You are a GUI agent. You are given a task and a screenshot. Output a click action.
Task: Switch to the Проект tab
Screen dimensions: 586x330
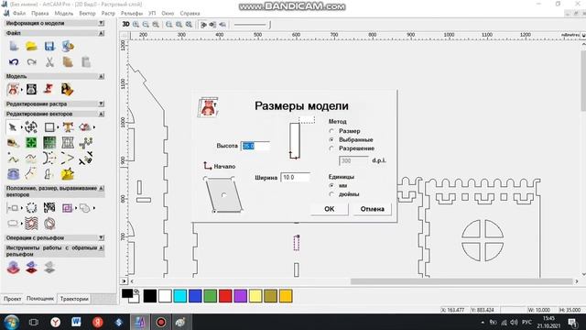(x=12, y=299)
